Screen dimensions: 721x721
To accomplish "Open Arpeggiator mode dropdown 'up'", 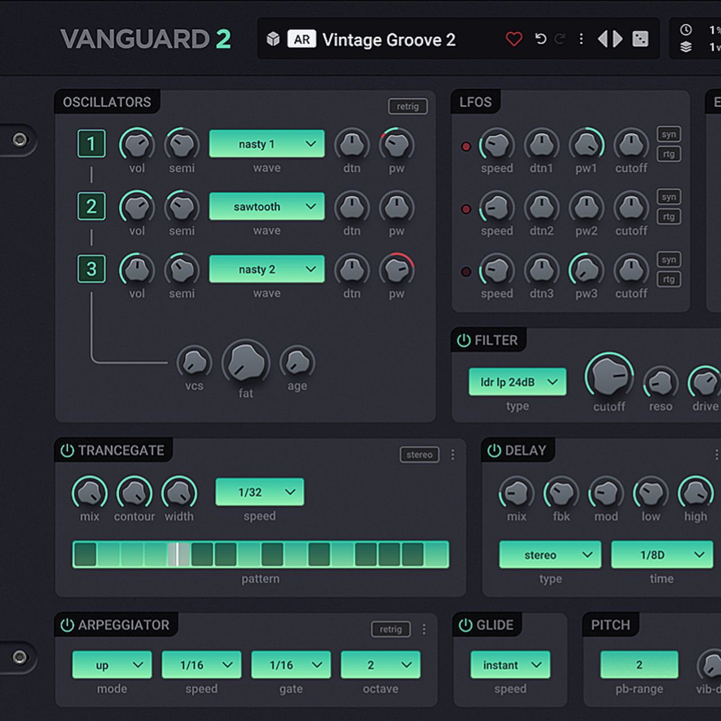I will 112,665.
